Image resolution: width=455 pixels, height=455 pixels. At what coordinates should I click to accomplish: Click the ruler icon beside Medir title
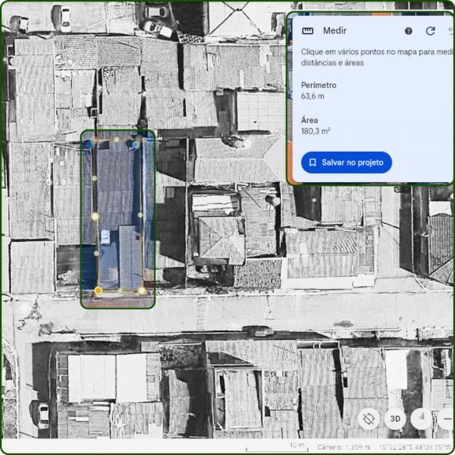[307, 31]
